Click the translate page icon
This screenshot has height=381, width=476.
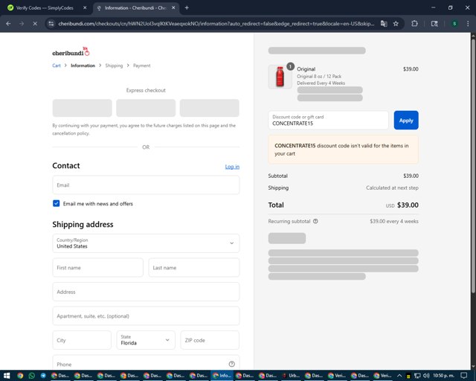pos(384,23)
